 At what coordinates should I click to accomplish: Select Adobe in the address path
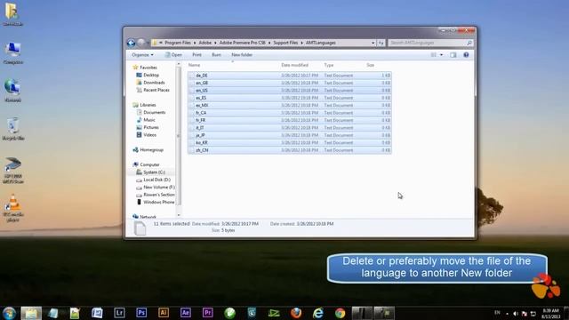[205, 43]
